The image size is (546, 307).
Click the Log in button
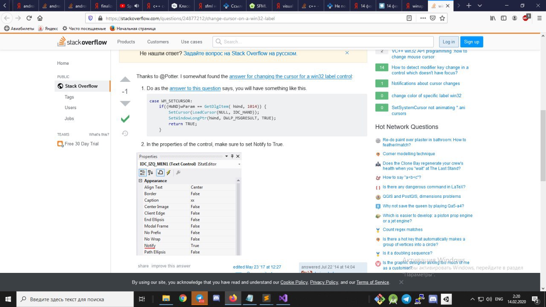449,42
